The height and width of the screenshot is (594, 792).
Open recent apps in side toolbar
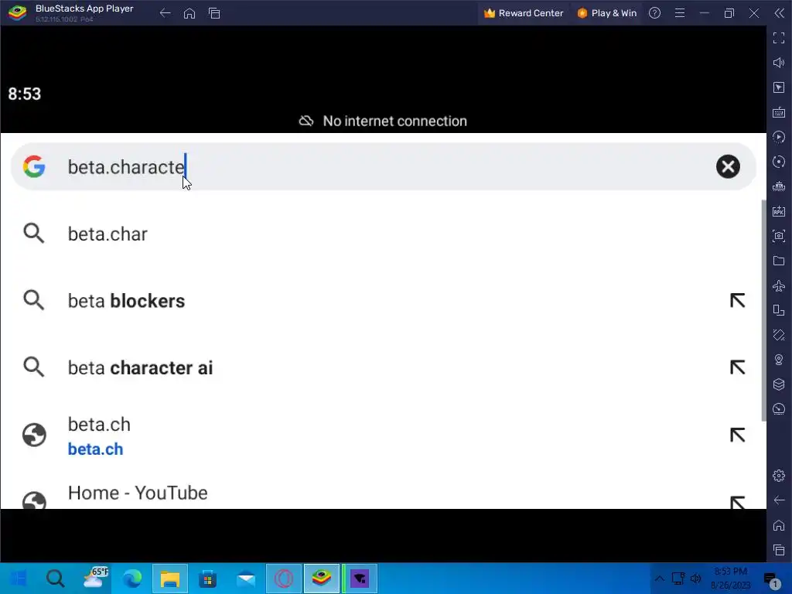779,550
